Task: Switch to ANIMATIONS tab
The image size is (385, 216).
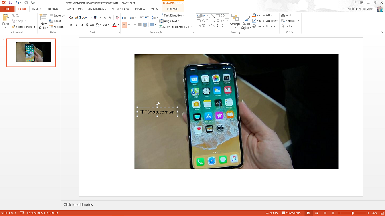Action: click(97, 9)
